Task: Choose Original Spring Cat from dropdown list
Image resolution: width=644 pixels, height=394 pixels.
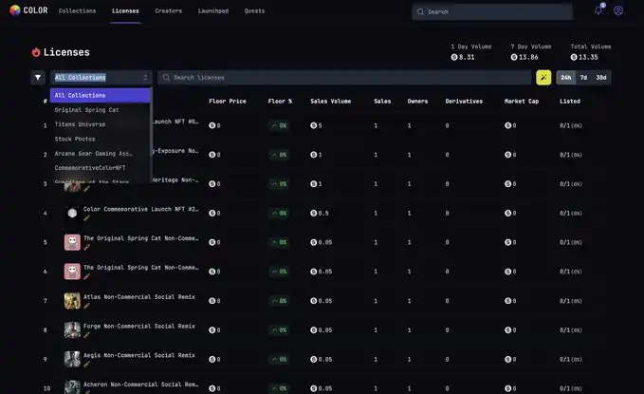Action: (87, 110)
